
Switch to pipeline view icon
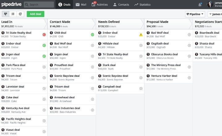pos(6,14)
